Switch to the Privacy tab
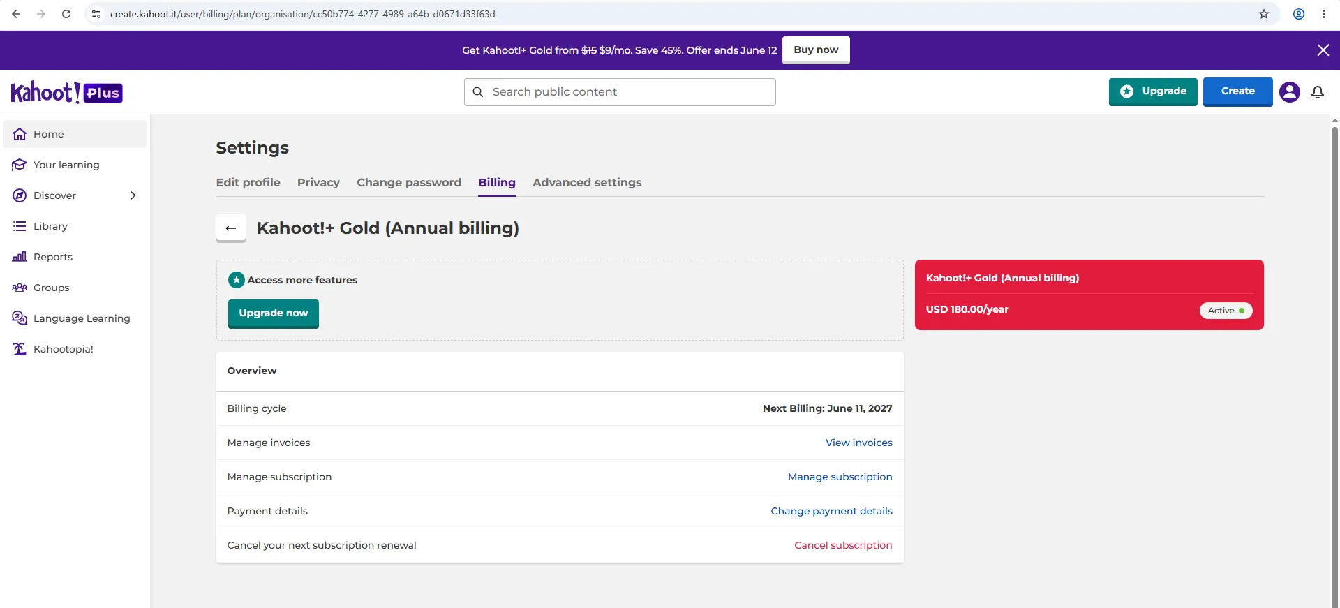Screen dimensions: 1340x608 coord(318,183)
